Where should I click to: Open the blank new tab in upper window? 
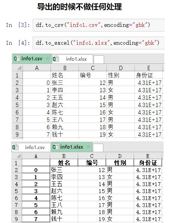pos(99,59)
